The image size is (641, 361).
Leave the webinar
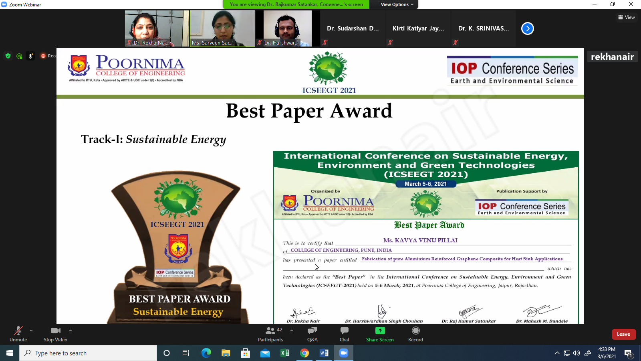click(623, 334)
